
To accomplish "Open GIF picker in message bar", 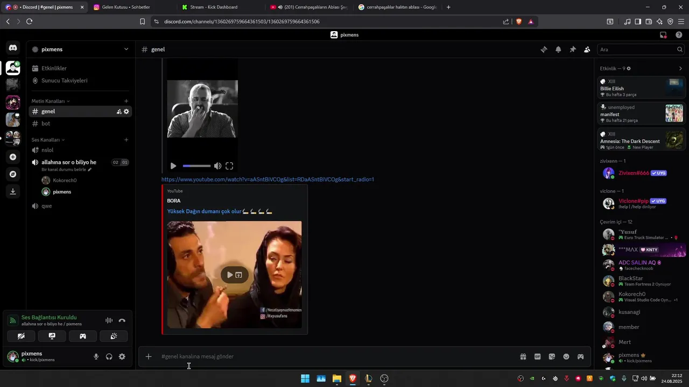I will [x=537, y=356].
